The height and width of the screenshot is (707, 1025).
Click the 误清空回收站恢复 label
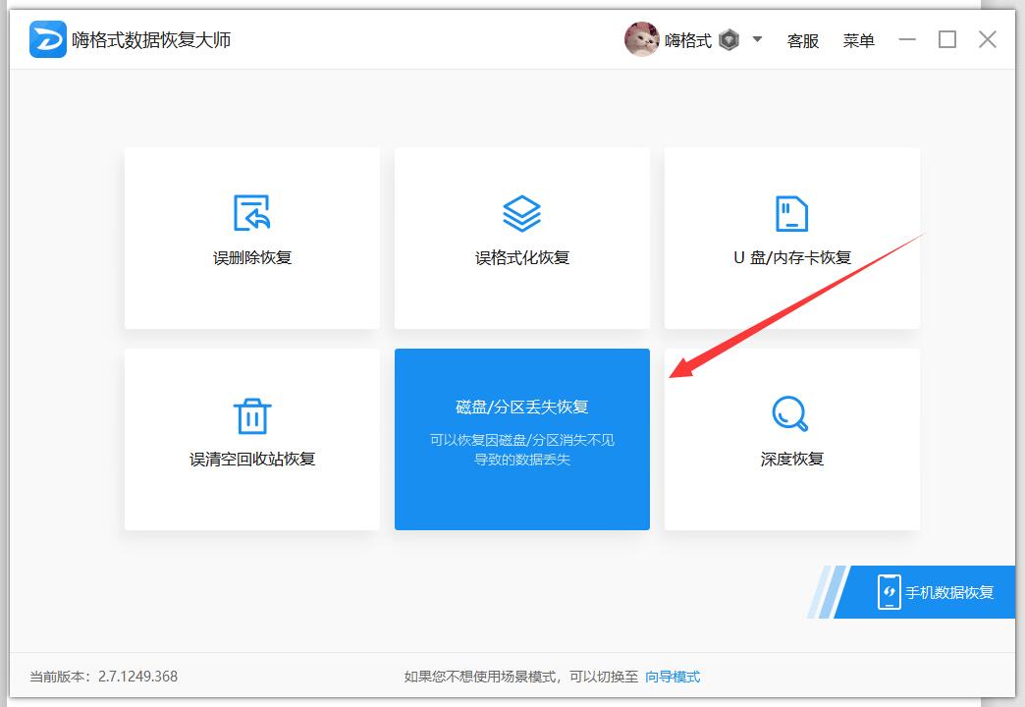(252, 460)
